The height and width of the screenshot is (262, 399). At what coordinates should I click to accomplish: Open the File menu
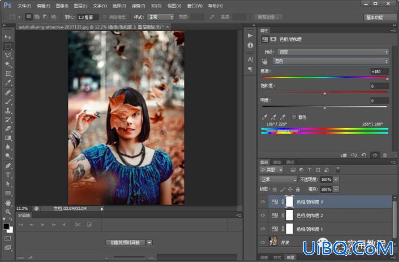pyautogui.click(x=24, y=6)
